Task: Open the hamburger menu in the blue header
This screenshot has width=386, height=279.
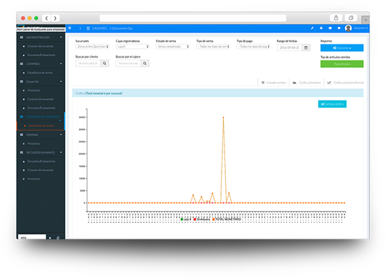Action: click(70, 28)
